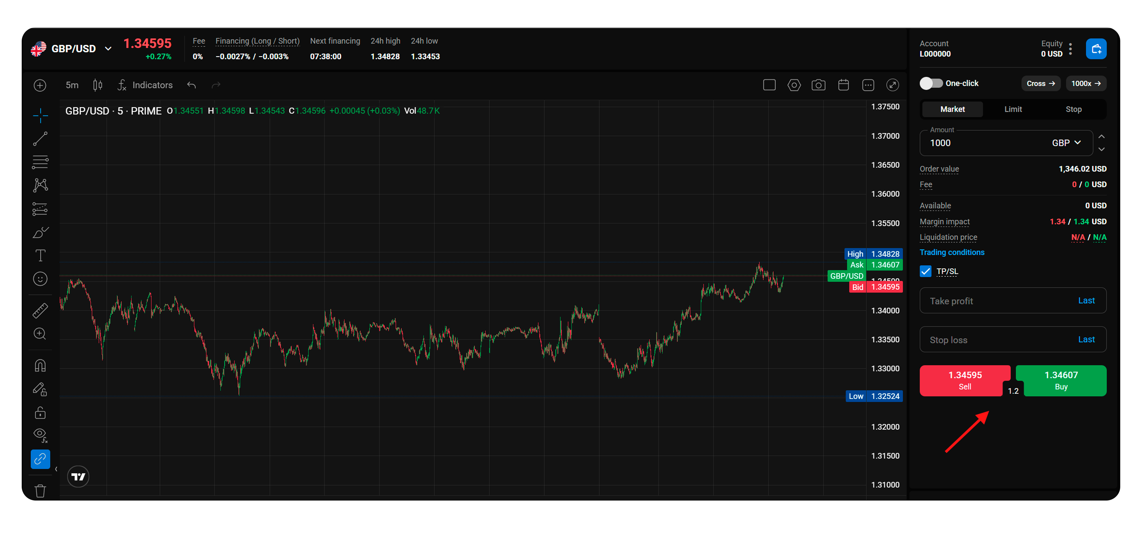Open the Trading conditions link
This screenshot has height=538, width=1142.
952,252
